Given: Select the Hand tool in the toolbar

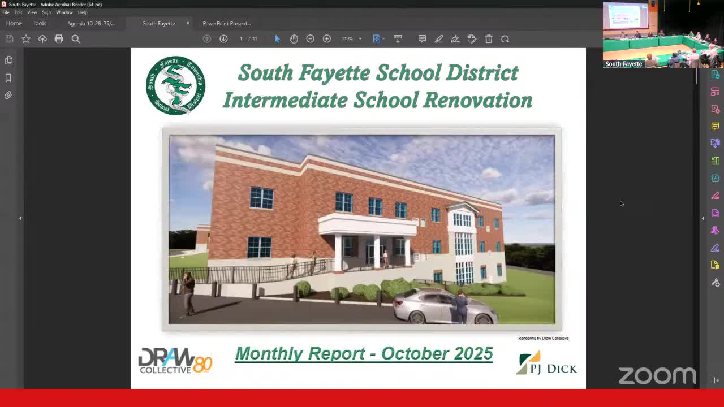Looking at the screenshot, I should coord(294,38).
